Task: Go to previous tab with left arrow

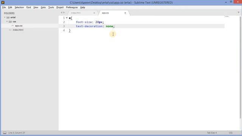Action: [61, 12]
